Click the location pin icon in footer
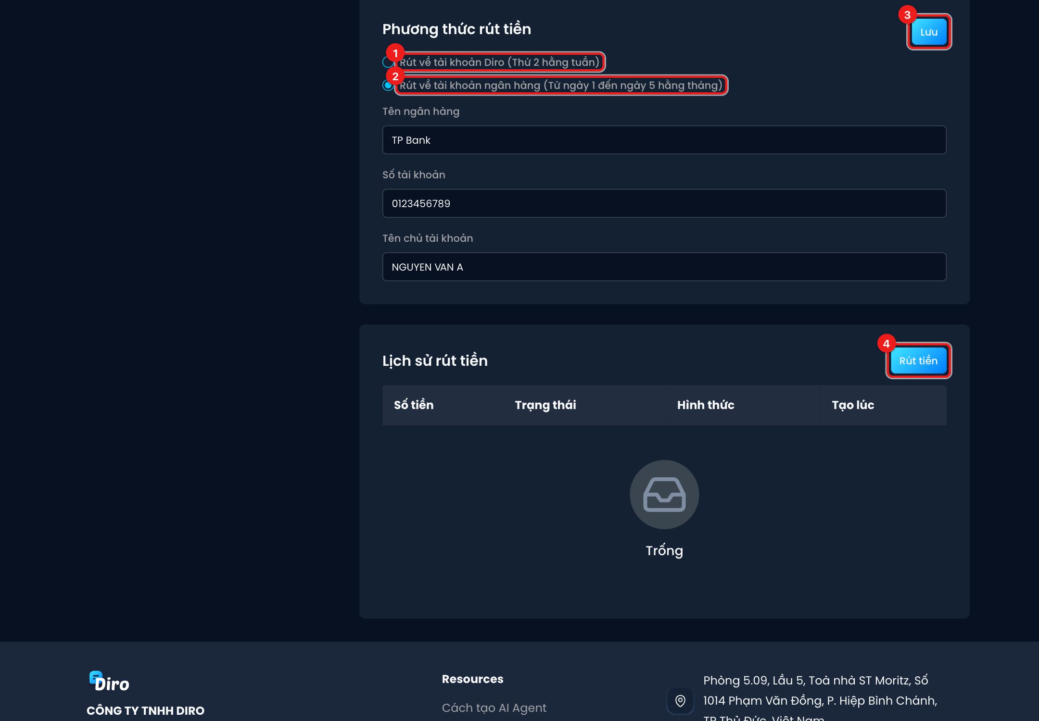The image size is (1039, 721). point(680,701)
